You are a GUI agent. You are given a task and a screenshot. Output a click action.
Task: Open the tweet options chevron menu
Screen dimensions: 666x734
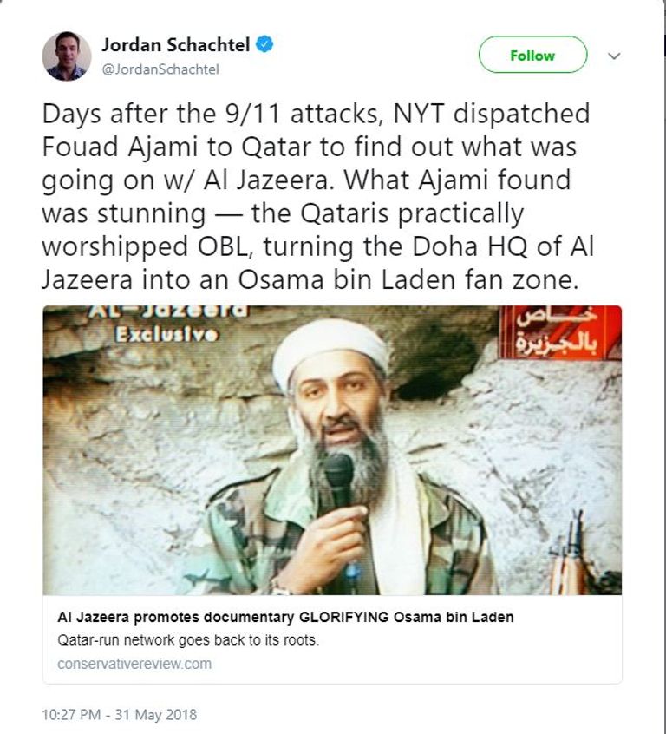pyautogui.click(x=614, y=56)
